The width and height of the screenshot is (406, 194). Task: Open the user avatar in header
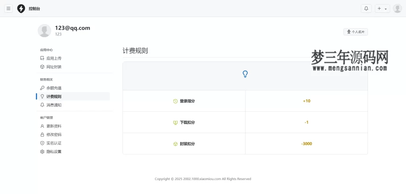coord(397,9)
